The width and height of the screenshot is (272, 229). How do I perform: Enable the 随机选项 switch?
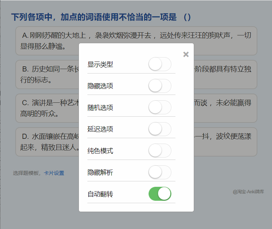(x=160, y=107)
